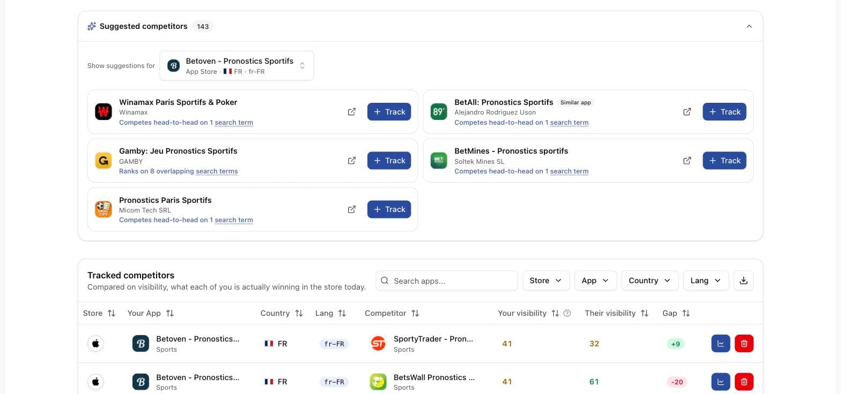View Gamby overlapping search terms link

[x=217, y=171]
